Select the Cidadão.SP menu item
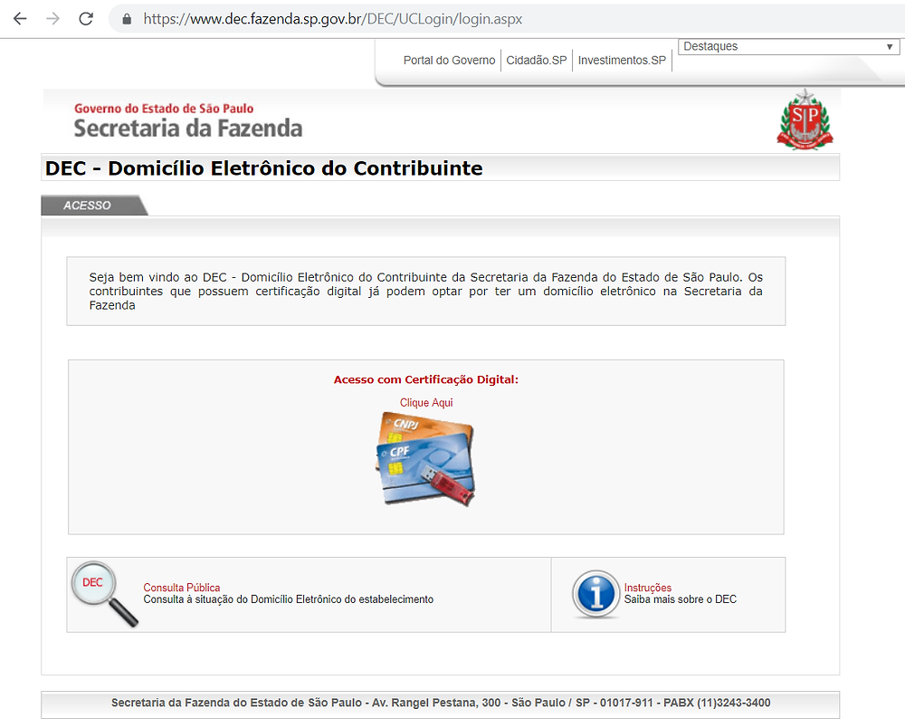This screenshot has width=905, height=728. (x=536, y=60)
